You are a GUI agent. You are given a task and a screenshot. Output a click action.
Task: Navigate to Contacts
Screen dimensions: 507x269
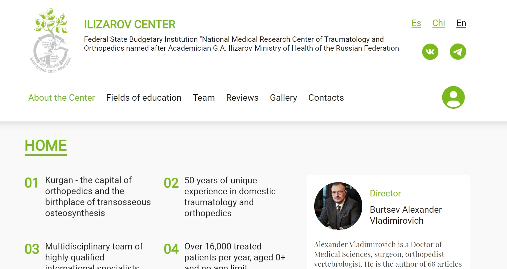tap(326, 98)
